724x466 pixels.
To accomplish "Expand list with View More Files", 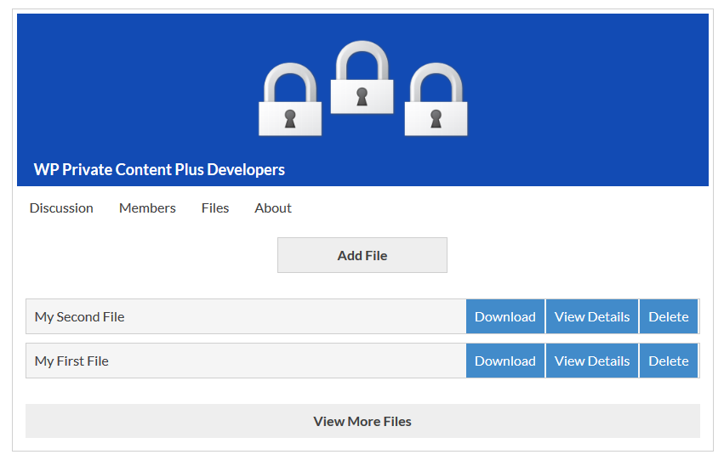I will [x=362, y=421].
